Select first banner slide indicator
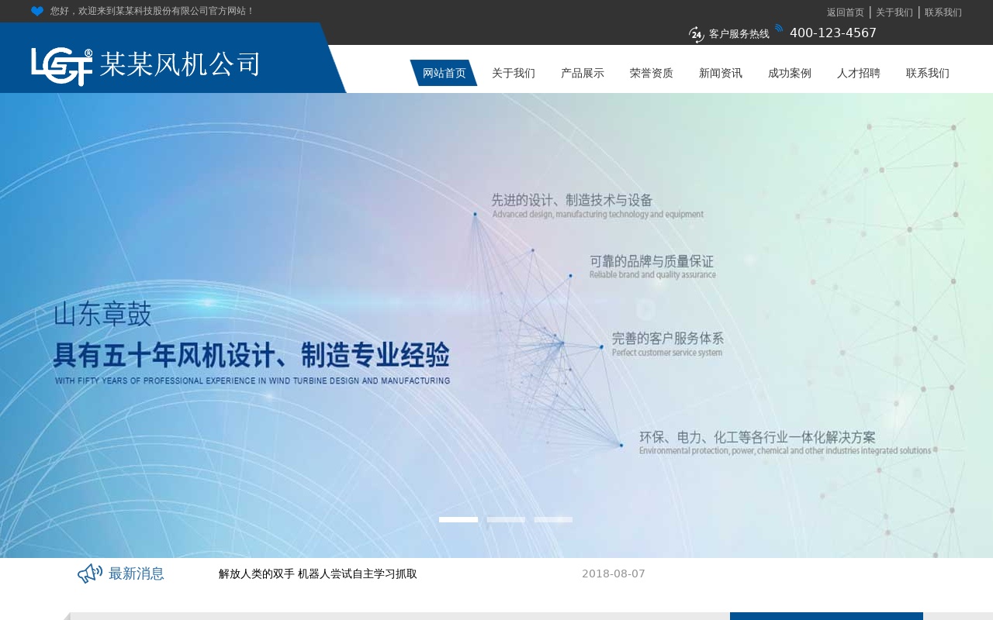This screenshot has width=993, height=620. (458, 519)
